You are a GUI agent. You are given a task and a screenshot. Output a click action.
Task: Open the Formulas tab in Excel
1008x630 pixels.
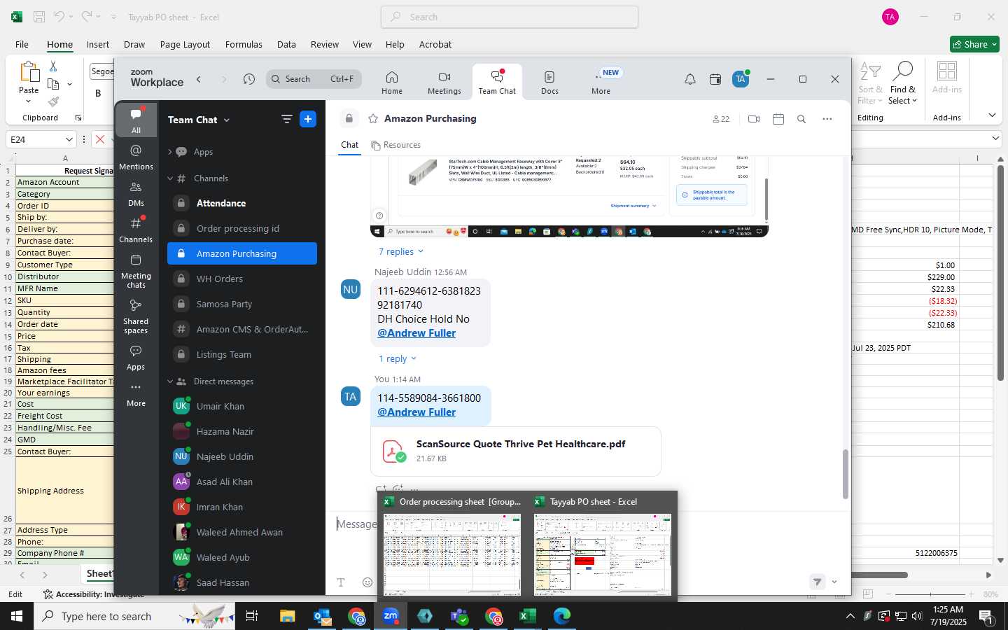pyautogui.click(x=244, y=44)
